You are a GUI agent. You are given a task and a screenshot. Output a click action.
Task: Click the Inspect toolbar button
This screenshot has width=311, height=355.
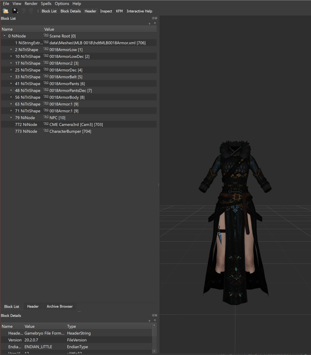pos(106,11)
